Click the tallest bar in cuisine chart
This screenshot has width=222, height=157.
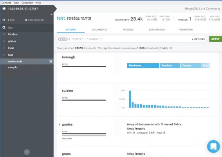pyautogui.click(x=130, y=99)
